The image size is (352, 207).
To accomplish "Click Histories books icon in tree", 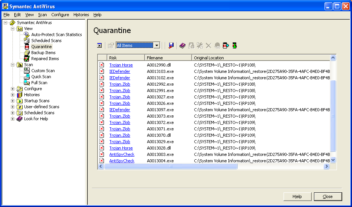I will coord(20,95).
